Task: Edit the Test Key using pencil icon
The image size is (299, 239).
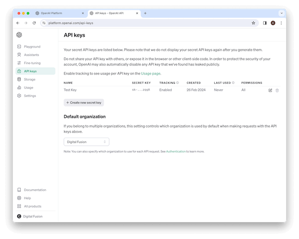Action: point(270,91)
